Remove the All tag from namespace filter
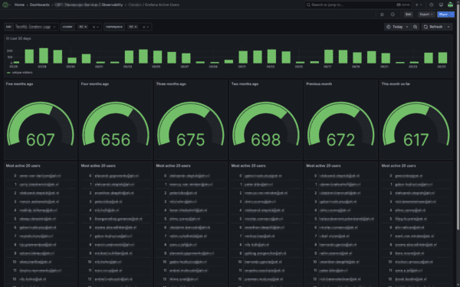The height and width of the screenshot is (287, 460). [136, 27]
